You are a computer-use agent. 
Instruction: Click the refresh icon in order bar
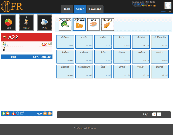point(22,113)
